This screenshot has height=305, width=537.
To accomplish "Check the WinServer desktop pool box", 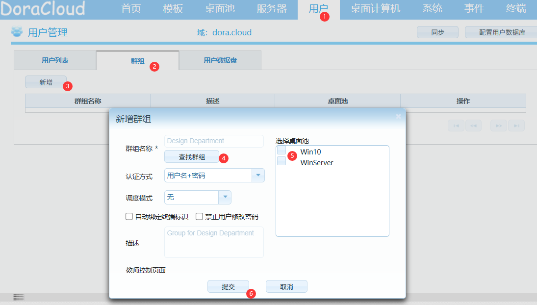I will click(281, 161).
